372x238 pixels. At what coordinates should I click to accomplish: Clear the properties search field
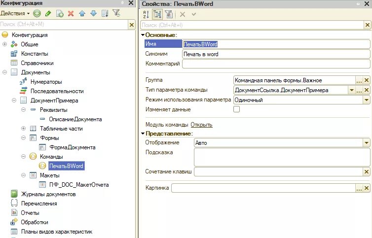click(368, 25)
